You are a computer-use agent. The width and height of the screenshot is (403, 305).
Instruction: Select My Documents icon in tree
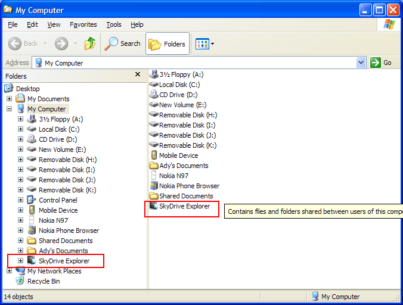click(x=20, y=98)
